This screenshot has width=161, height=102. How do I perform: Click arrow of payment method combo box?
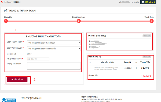[x=79, y=43]
